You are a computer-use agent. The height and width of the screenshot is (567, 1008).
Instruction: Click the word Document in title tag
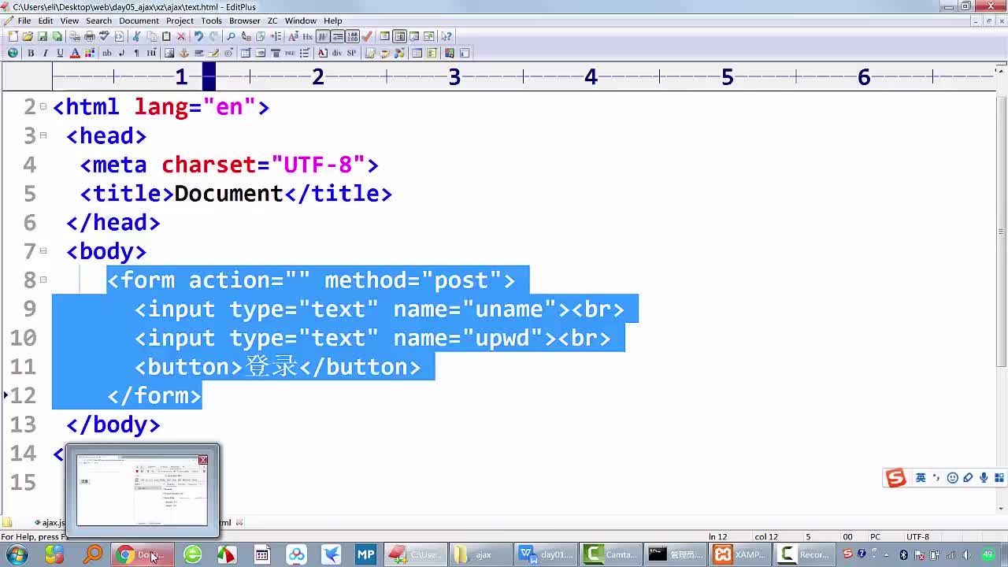click(x=228, y=194)
